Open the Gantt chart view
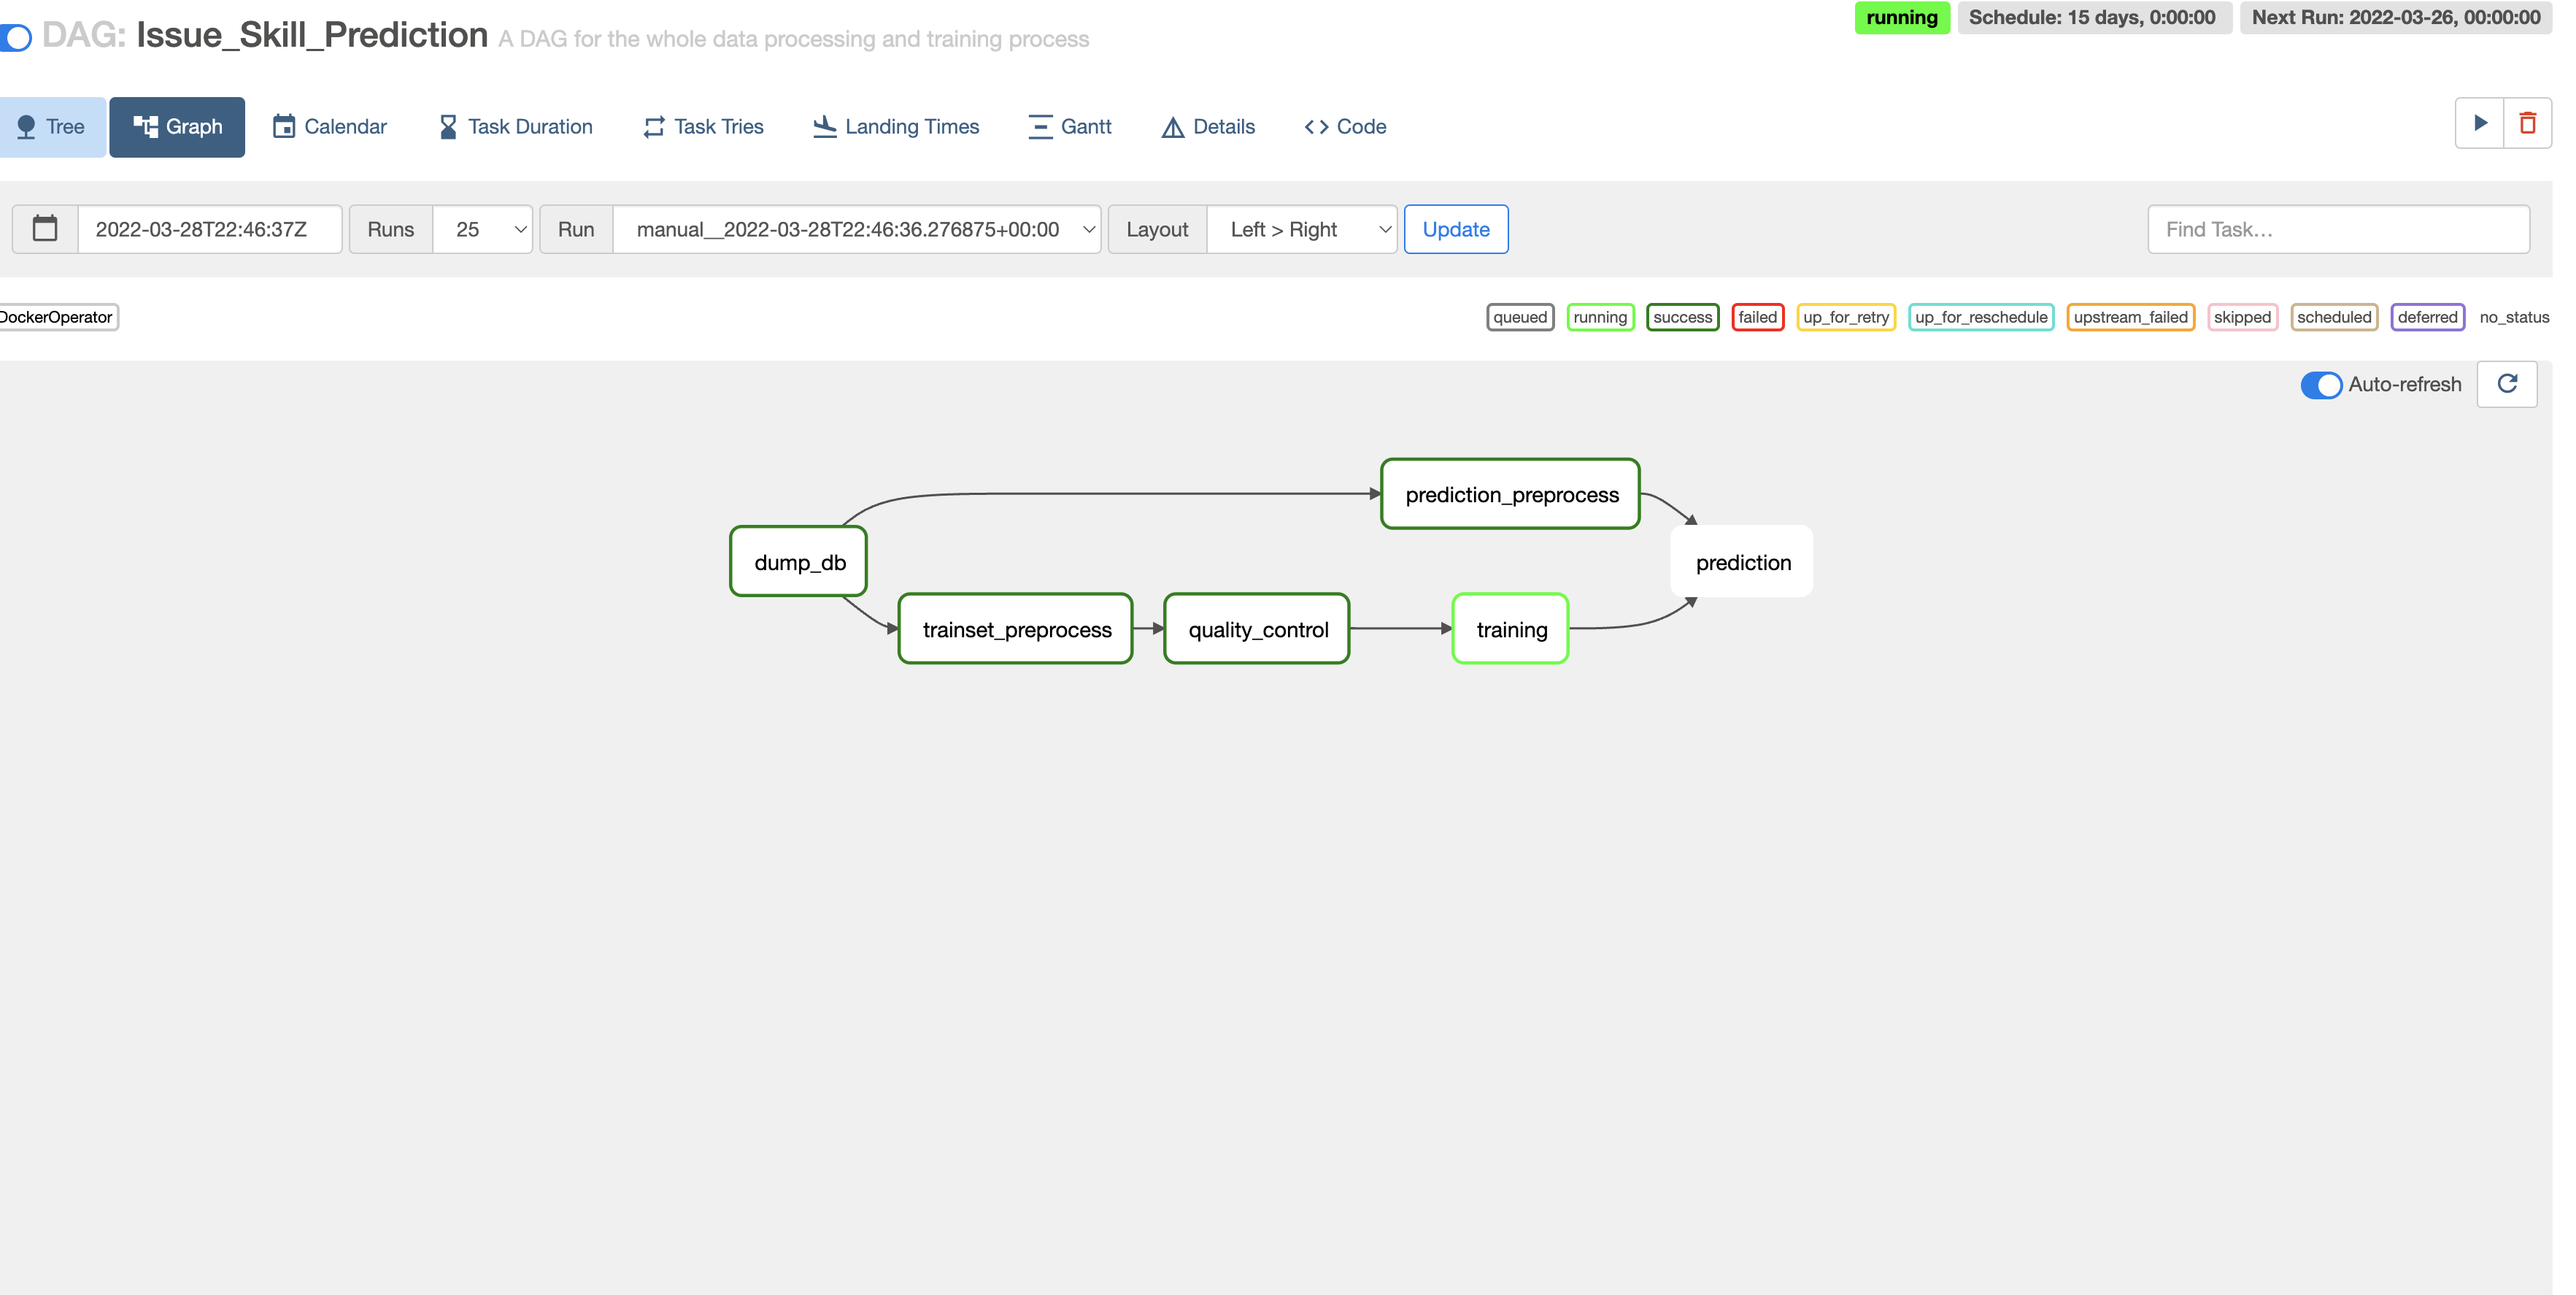The image size is (2576, 1295). click(1069, 127)
